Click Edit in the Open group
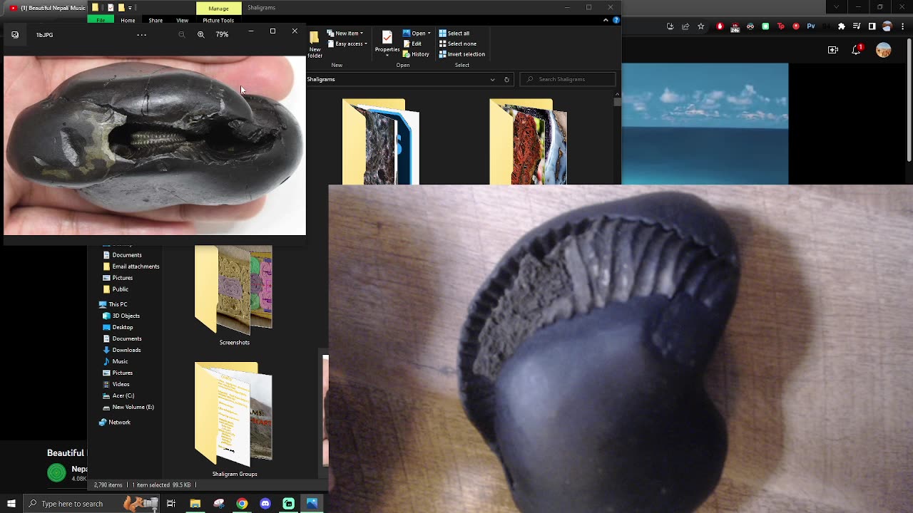Viewport: 913px width, 513px height. click(412, 43)
